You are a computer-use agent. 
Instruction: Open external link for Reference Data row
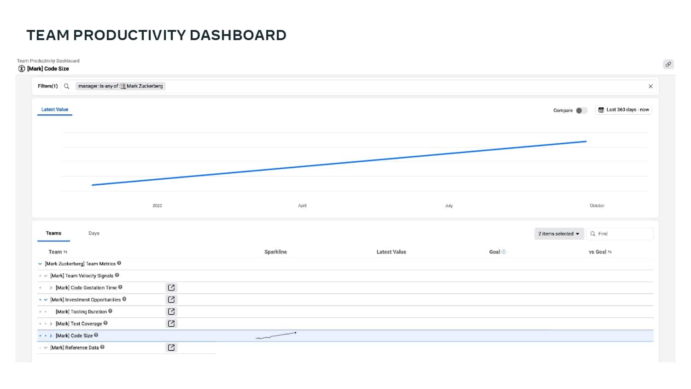[x=171, y=348]
